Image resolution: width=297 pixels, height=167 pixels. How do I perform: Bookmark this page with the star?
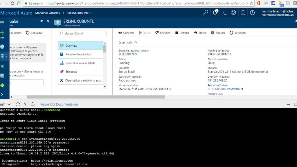pos(251,3)
